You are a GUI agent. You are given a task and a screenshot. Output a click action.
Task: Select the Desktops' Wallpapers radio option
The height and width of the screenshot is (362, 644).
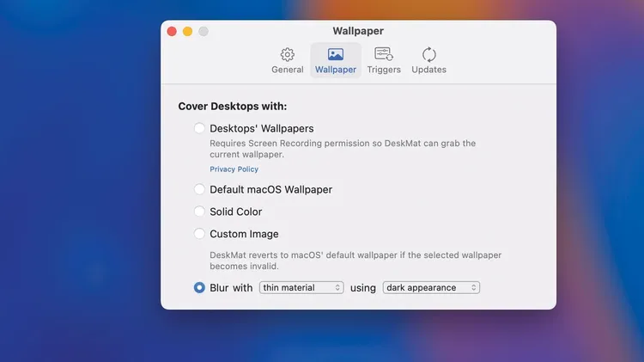199,128
